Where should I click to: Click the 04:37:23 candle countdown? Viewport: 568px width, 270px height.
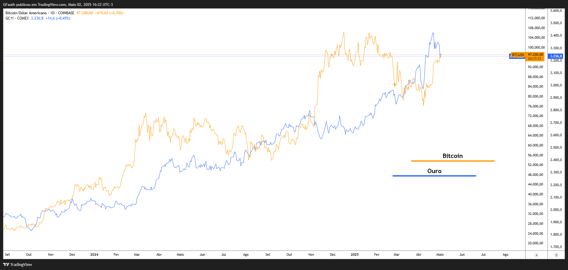535,59
